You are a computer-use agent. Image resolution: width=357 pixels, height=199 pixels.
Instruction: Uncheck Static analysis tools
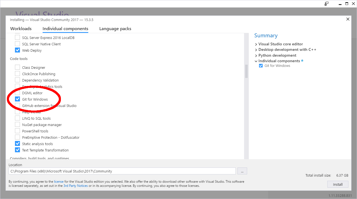coord(17,144)
